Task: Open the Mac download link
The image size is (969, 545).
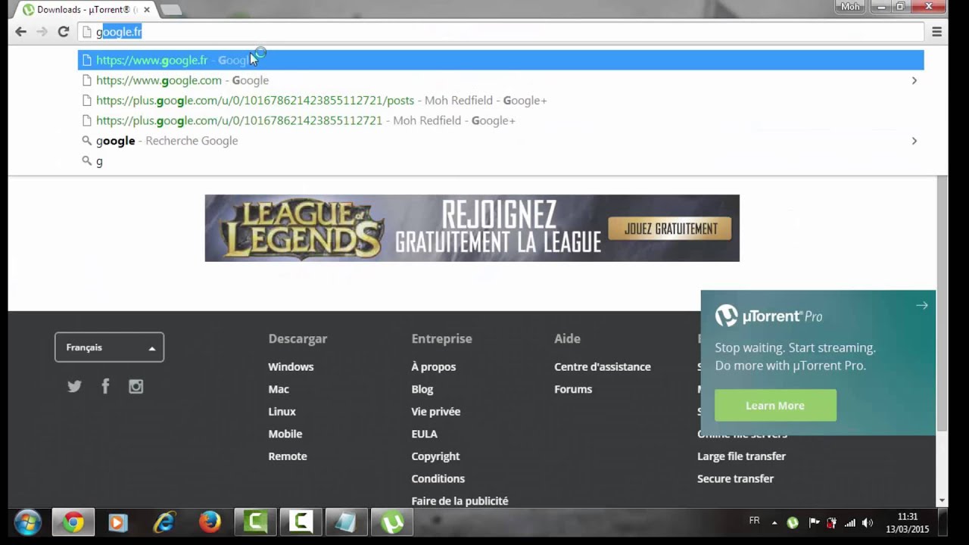Action: pyautogui.click(x=279, y=389)
